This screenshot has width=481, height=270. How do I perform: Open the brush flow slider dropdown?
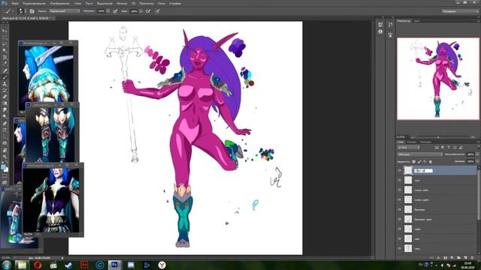[141, 11]
